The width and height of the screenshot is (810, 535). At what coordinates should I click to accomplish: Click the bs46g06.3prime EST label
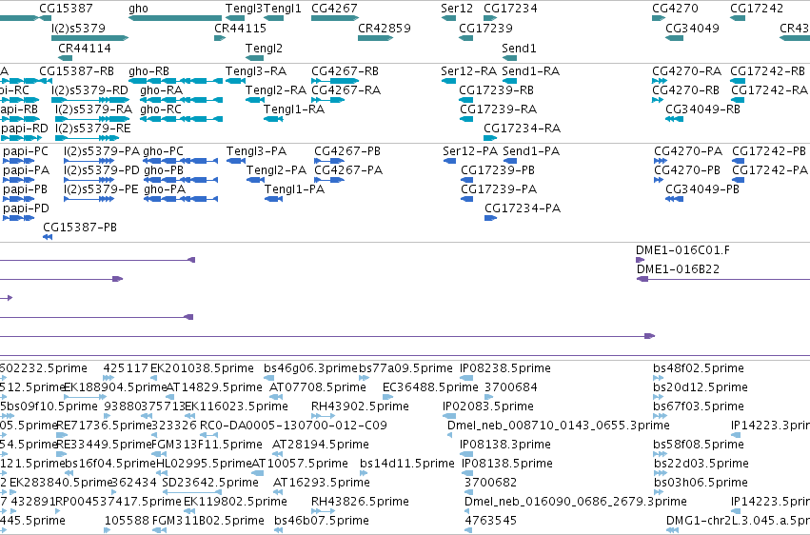point(310,368)
